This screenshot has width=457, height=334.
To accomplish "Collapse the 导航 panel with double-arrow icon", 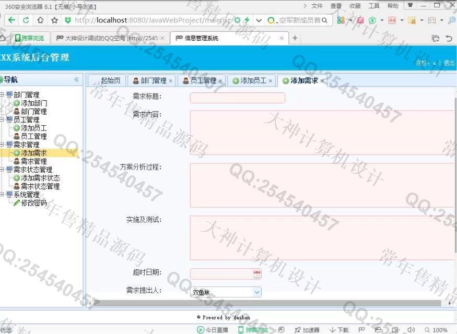I will click(x=76, y=79).
